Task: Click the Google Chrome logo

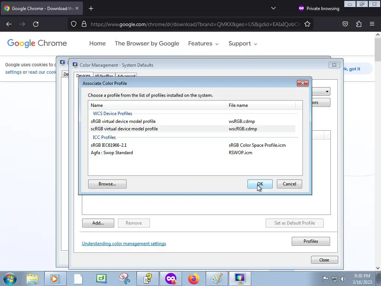Action: point(37,43)
